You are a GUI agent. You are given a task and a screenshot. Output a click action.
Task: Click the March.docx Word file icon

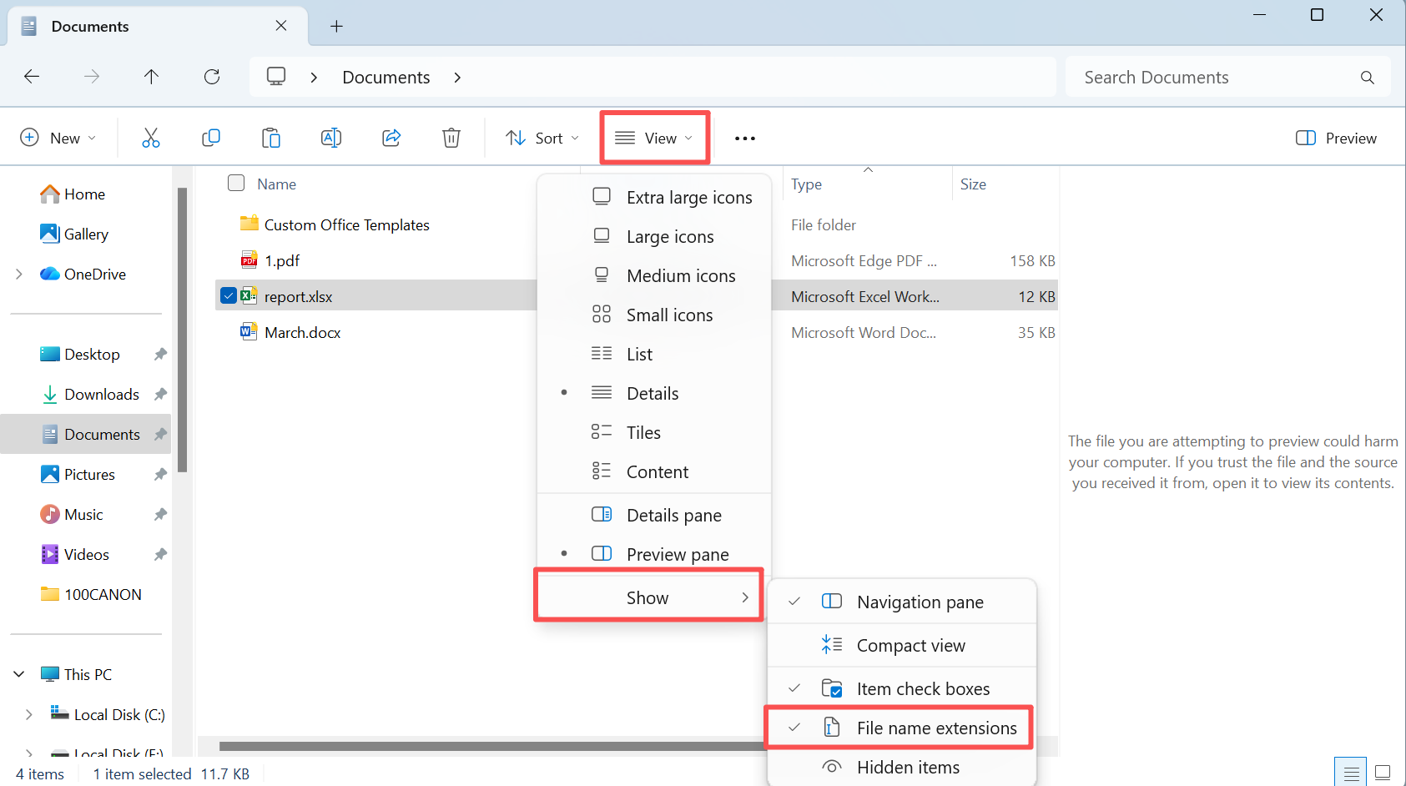pos(249,332)
